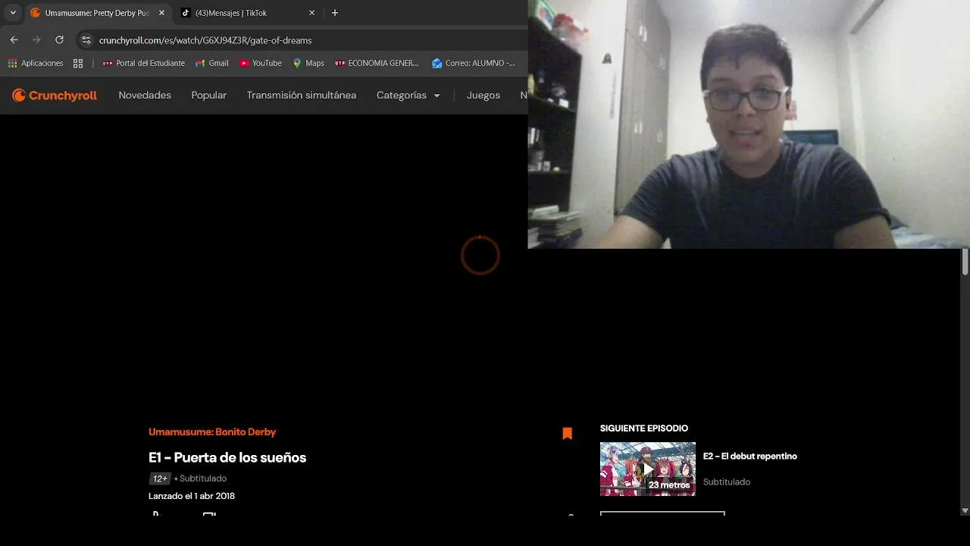
Task: Expand the Categorías dropdown
Action: pos(408,96)
